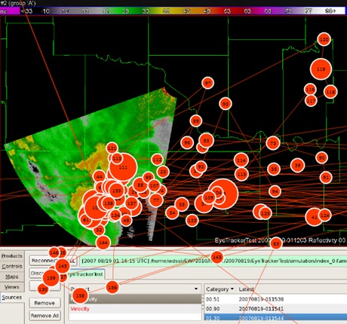Select the 00.90 category row
Viewport: 347px width, 324px height.
pyautogui.click(x=275, y=309)
